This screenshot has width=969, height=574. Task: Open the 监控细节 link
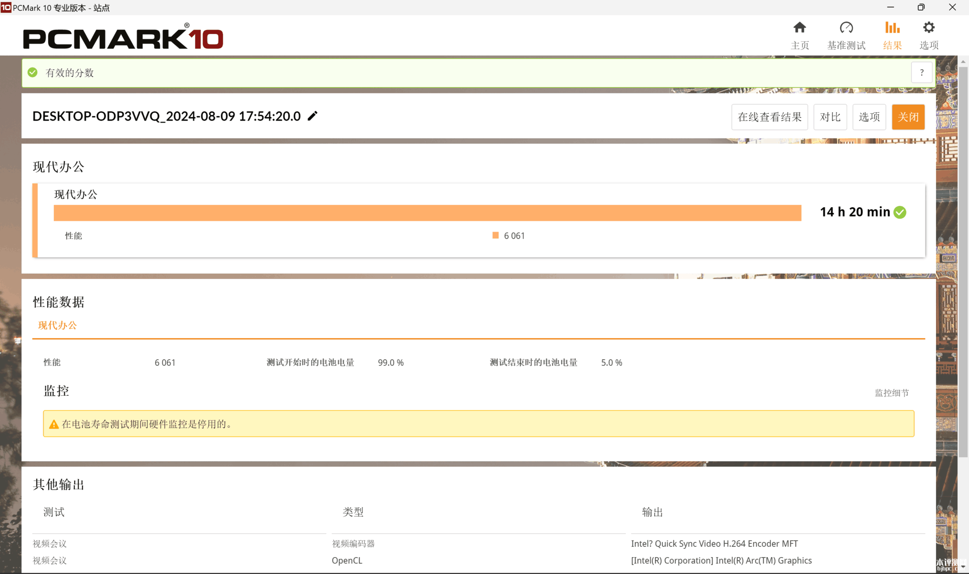[x=891, y=393]
